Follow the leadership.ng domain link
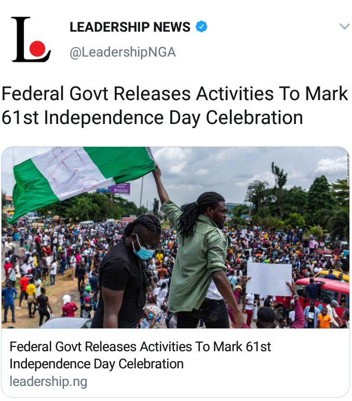The image size is (352, 401). [48, 382]
